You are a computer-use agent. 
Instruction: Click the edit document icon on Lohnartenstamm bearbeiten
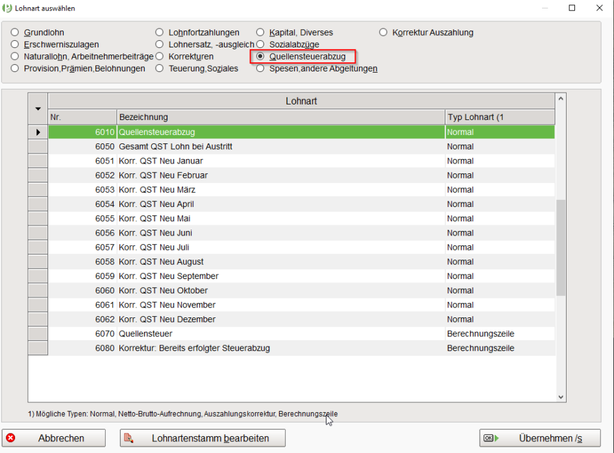[x=129, y=437]
